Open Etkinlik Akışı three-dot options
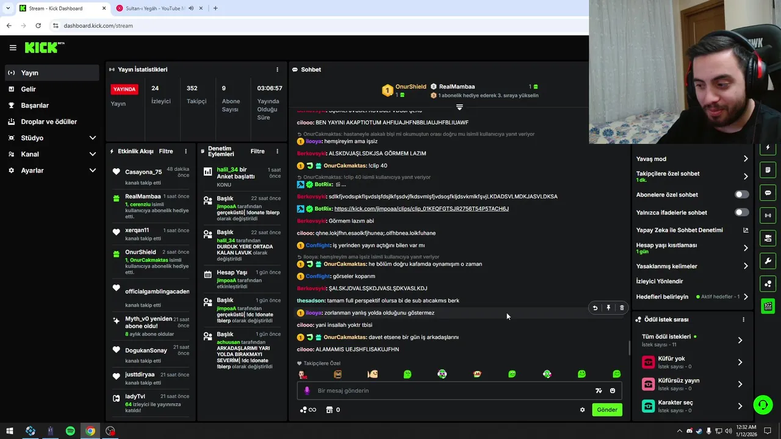 click(x=186, y=151)
